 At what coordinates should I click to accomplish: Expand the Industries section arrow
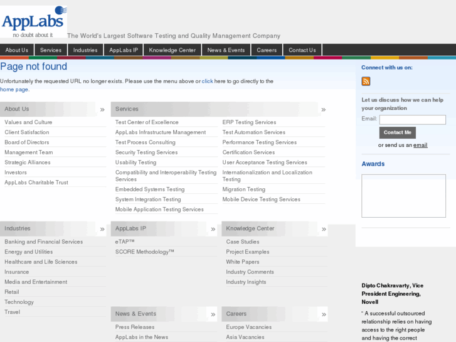102,229
